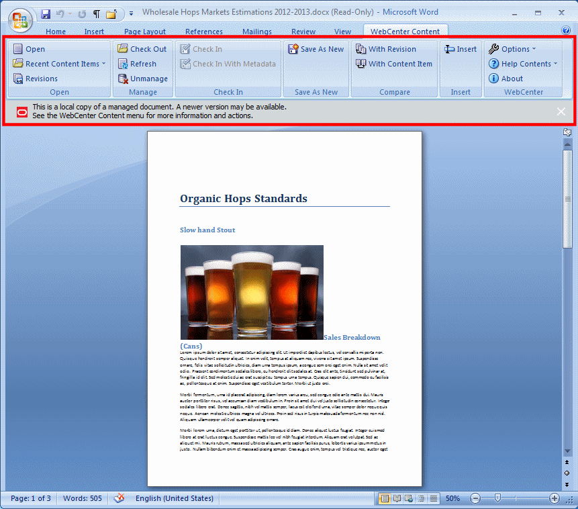This screenshot has height=509, width=578.
Task: Click the Redo icon in Quick Access Toolbar
Action: [x=82, y=14]
